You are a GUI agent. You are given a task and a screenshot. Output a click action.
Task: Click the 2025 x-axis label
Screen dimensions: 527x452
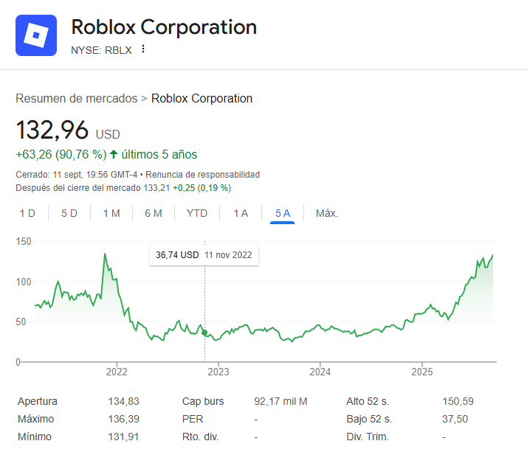click(422, 372)
